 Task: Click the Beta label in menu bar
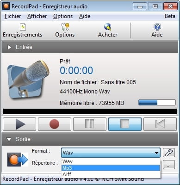point(170,16)
